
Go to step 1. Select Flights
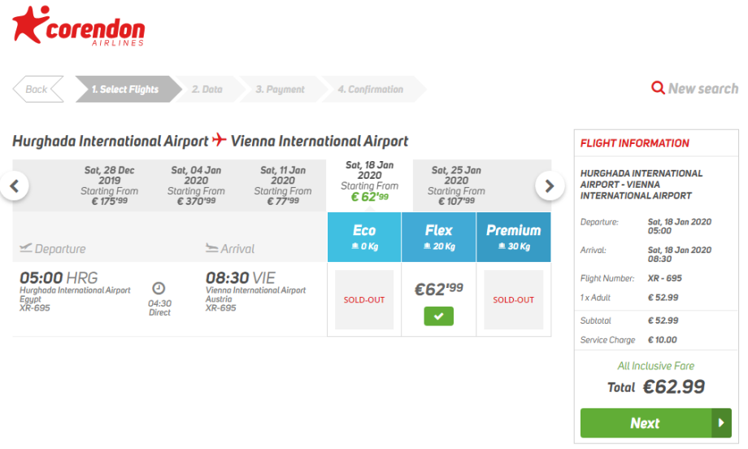(x=125, y=89)
